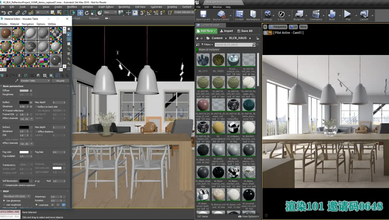
Task: Open the Wooden Table material name dropdown
Action: (x=35, y=81)
